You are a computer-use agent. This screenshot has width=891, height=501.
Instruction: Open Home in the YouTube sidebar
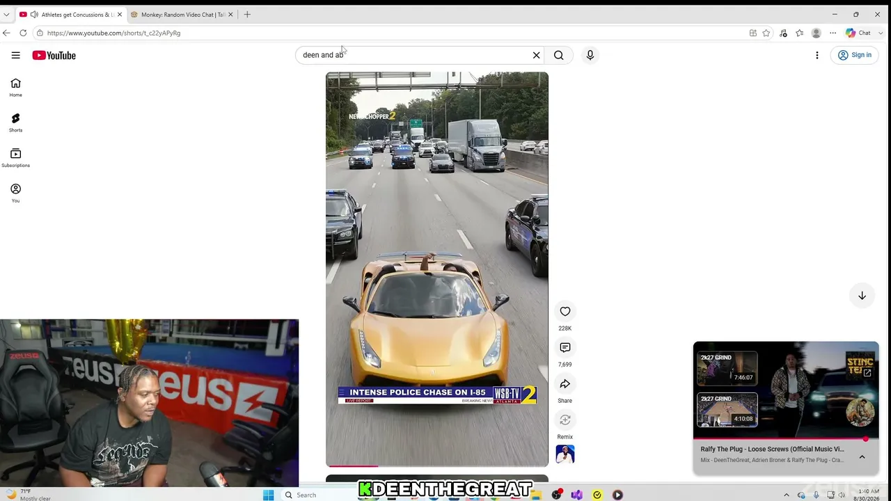[15, 87]
